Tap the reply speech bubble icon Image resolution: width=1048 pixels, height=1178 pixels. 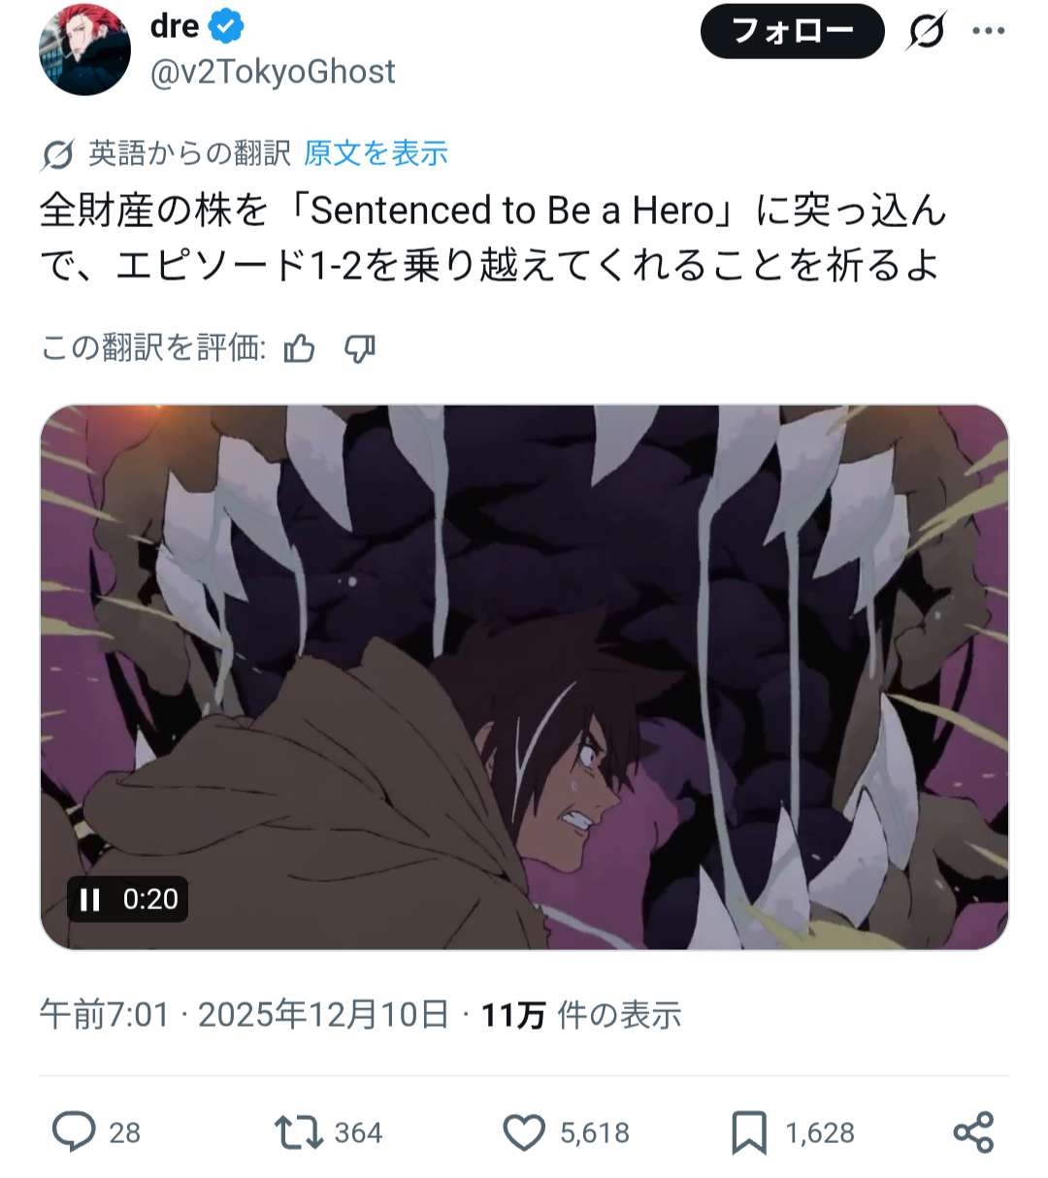tap(74, 1131)
